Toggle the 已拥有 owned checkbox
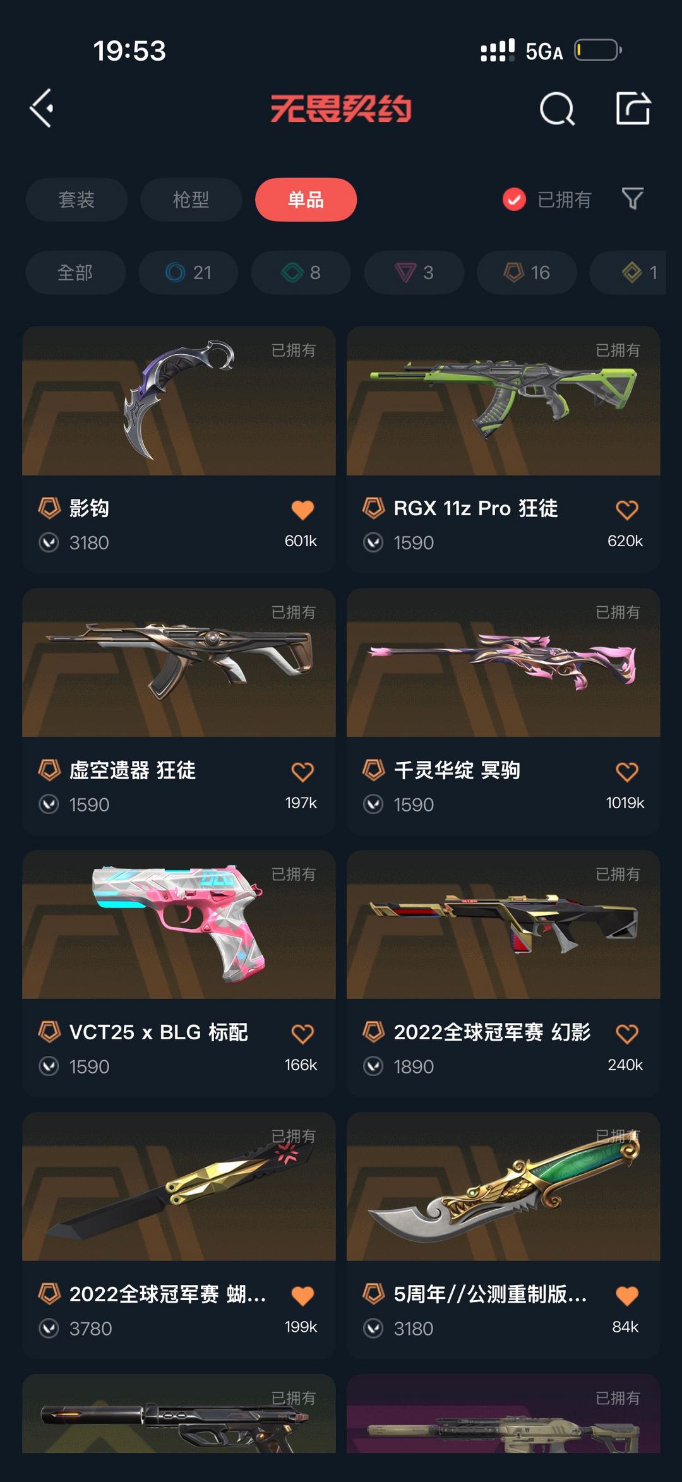682x1482 pixels. coord(514,200)
